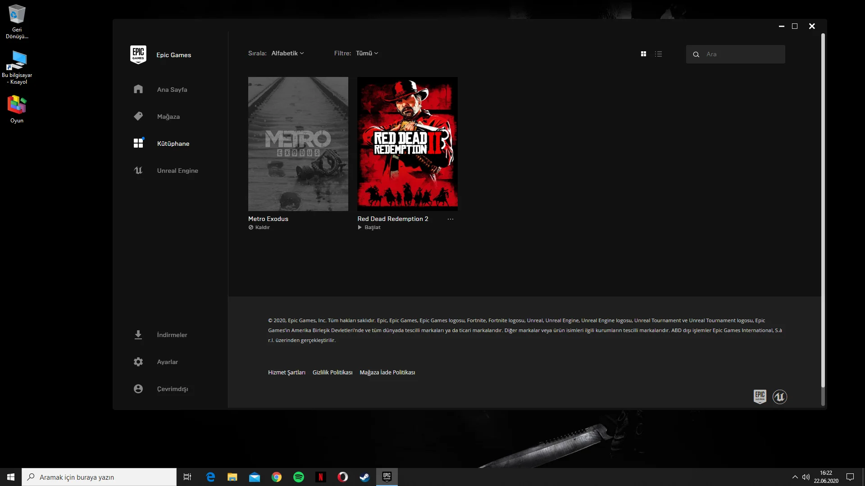The height and width of the screenshot is (486, 865).
Task: Focus the Ara search field
Action: (736, 54)
